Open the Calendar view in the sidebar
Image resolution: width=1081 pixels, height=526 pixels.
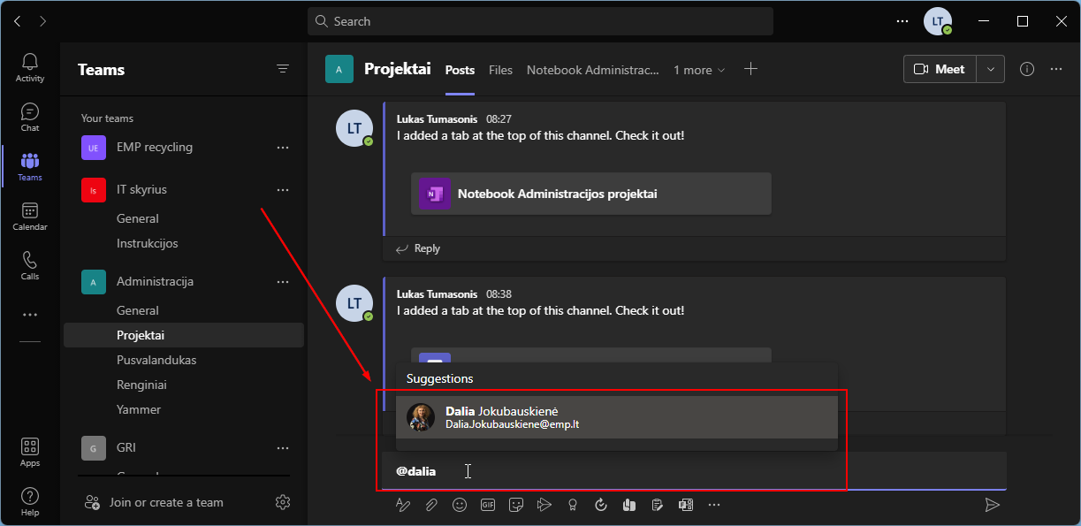coord(30,216)
